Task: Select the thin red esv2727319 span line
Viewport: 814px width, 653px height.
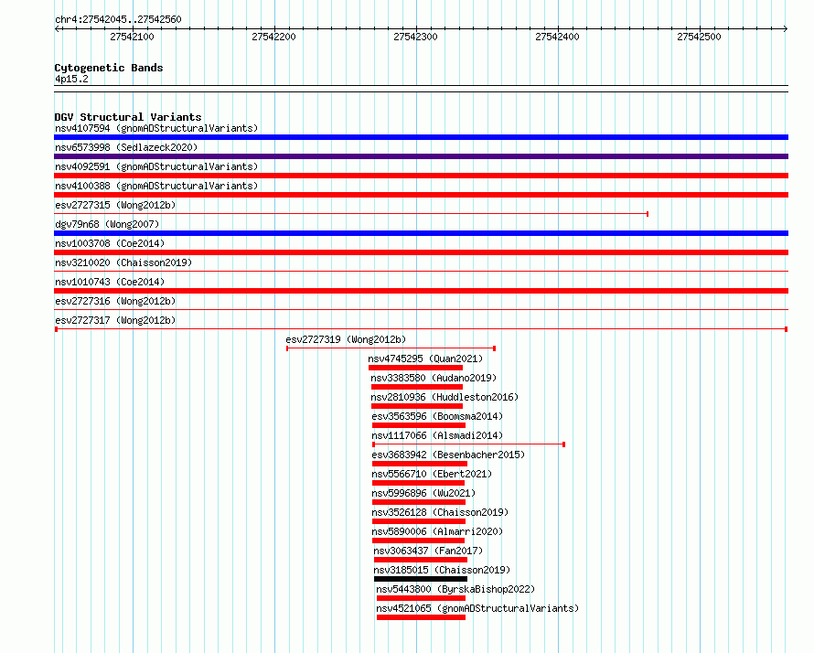Action: click(391, 348)
